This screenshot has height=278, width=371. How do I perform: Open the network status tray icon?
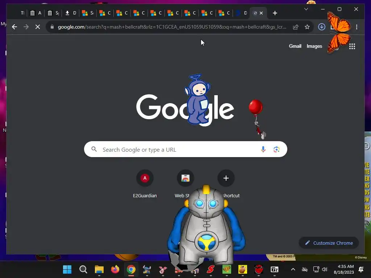(x=316, y=269)
